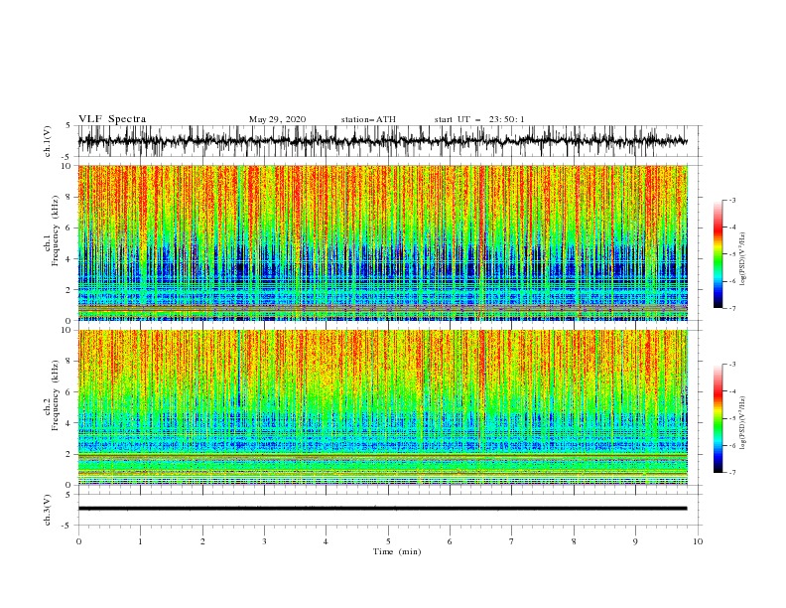786x608 pixels.
Task: Click the 'ch.1(V)' waveform axis label
Action: pyautogui.click(x=48, y=141)
